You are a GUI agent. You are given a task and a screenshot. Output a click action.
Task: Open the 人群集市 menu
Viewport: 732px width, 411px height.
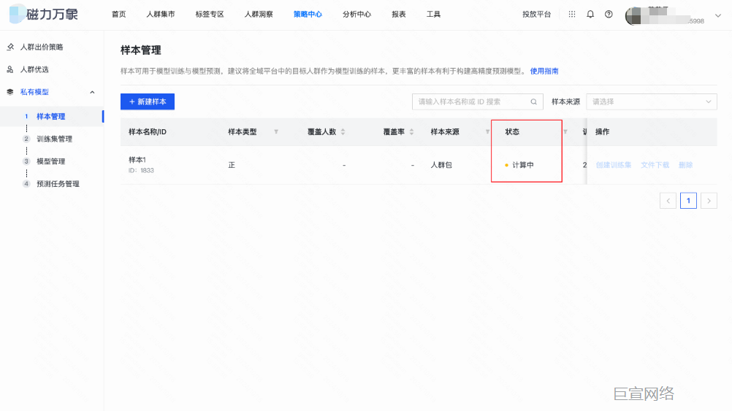pyautogui.click(x=161, y=14)
